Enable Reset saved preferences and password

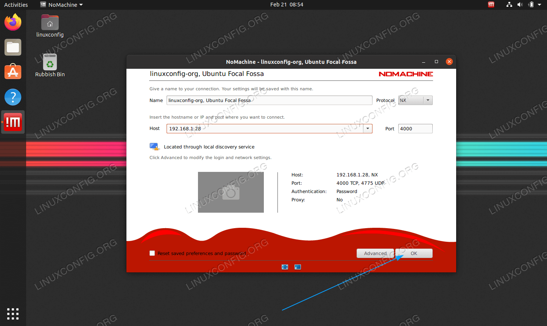coord(152,253)
